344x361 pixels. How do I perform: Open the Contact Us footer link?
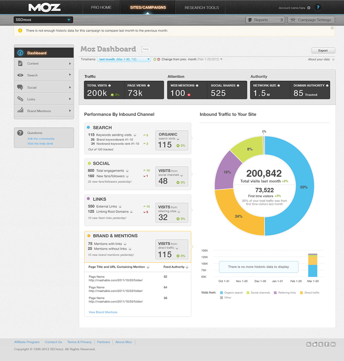point(53,342)
